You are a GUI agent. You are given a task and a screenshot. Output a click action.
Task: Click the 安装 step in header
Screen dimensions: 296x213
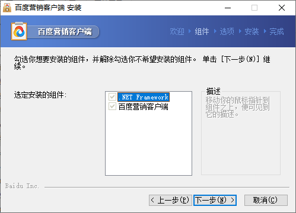[252, 31]
